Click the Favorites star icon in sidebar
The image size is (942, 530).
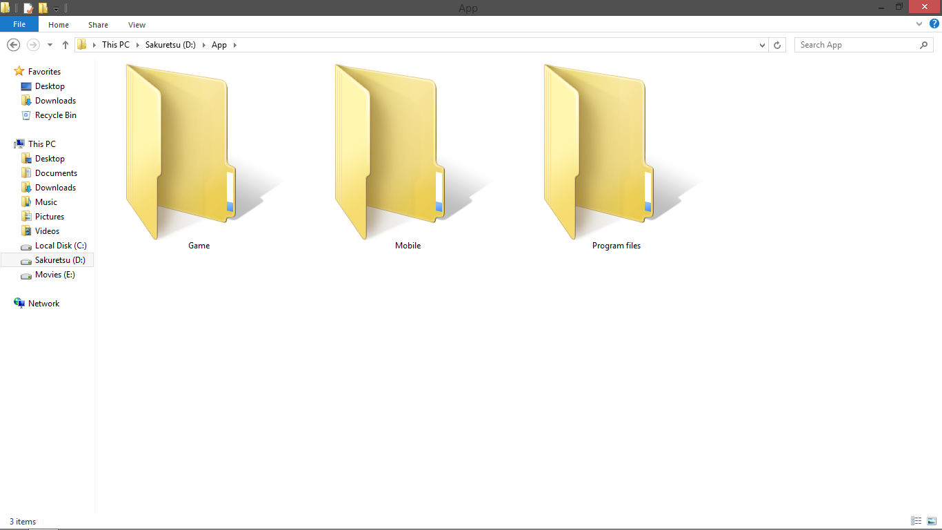click(19, 71)
